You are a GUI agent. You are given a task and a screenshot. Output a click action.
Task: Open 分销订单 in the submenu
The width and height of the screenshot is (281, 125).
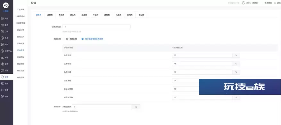point(21,30)
